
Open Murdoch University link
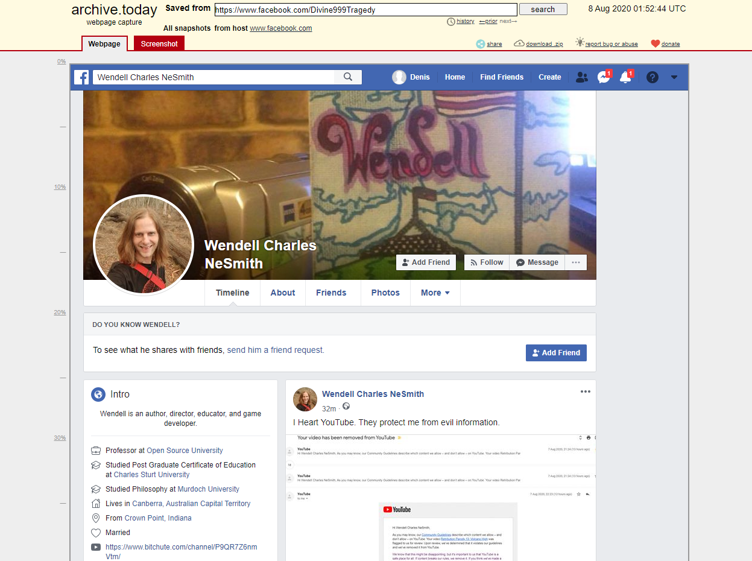tap(209, 489)
